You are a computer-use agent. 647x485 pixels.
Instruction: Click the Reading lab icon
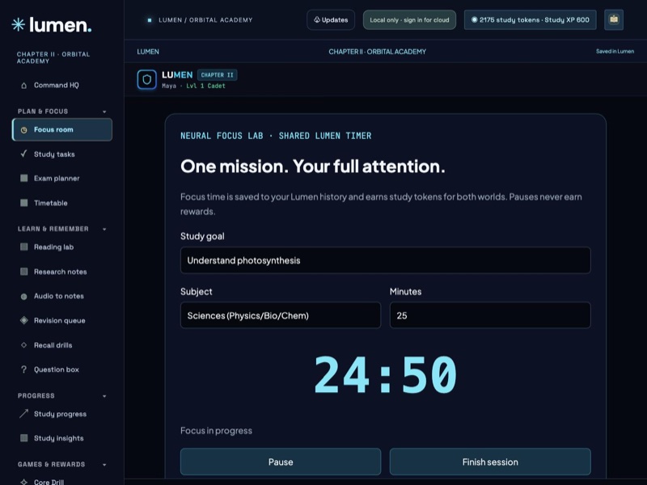coord(24,247)
